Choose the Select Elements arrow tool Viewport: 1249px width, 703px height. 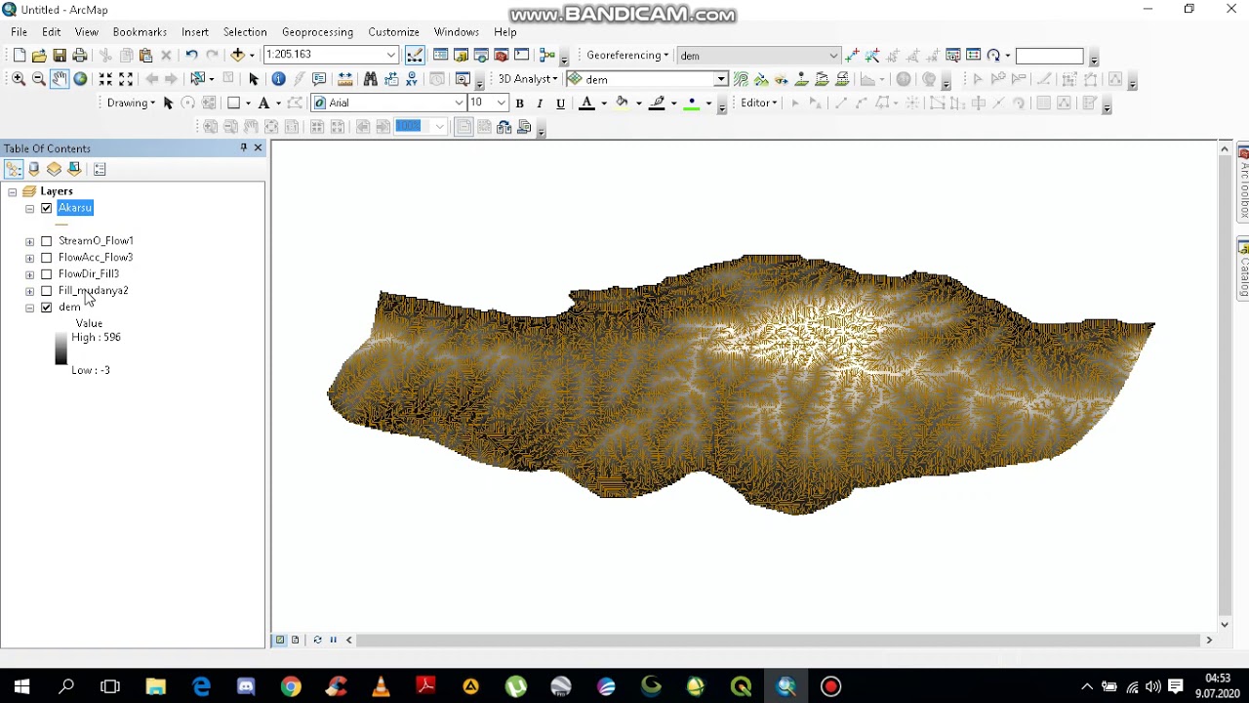pyautogui.click(x=254, y=79)
